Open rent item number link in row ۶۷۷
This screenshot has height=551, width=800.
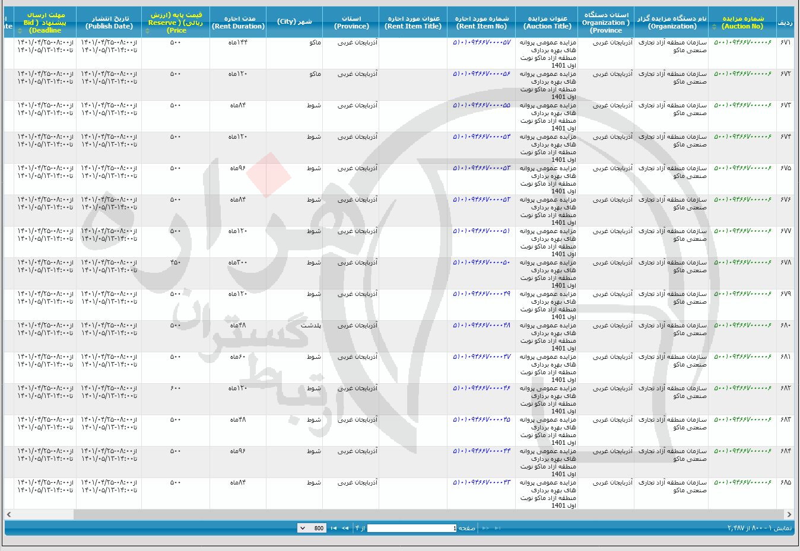pos(481,231)
